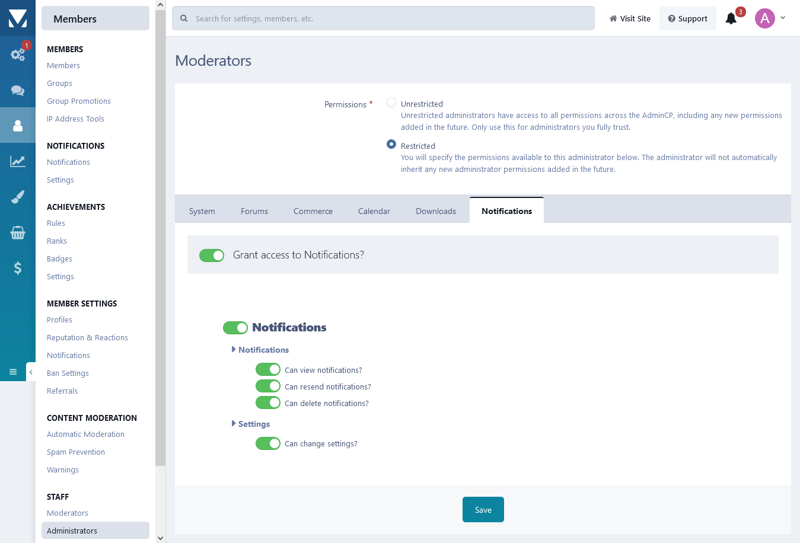Toggle Can delete notifications switch

268,403
